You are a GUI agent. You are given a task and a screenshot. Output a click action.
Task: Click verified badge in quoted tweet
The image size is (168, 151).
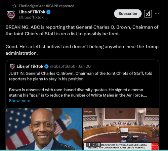coord(46,66)
